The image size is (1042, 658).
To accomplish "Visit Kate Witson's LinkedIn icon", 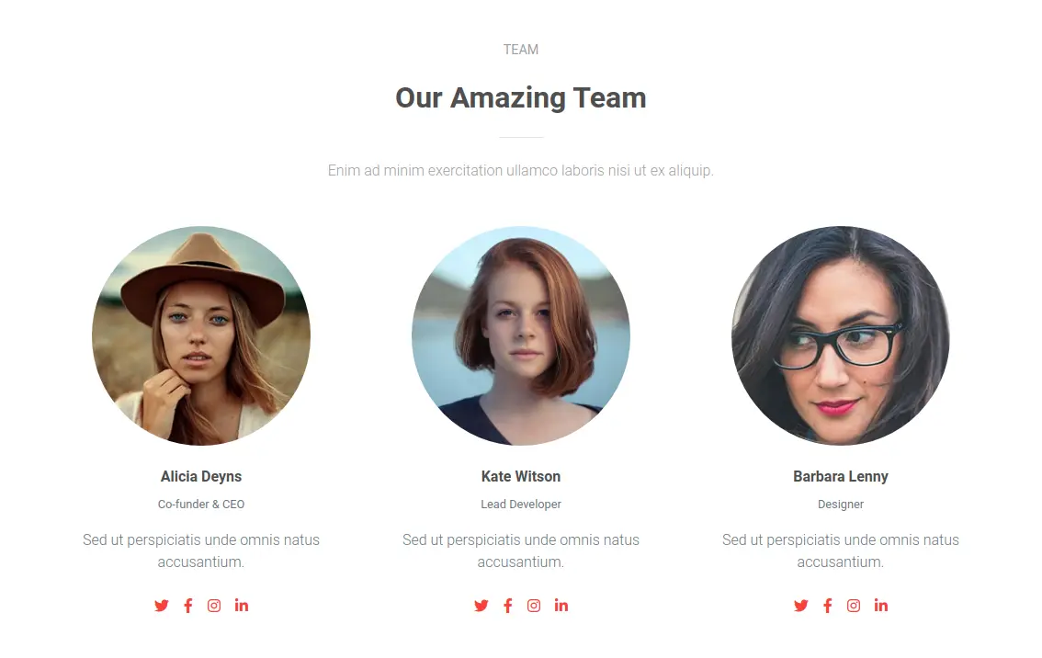I will click(561, 606).
